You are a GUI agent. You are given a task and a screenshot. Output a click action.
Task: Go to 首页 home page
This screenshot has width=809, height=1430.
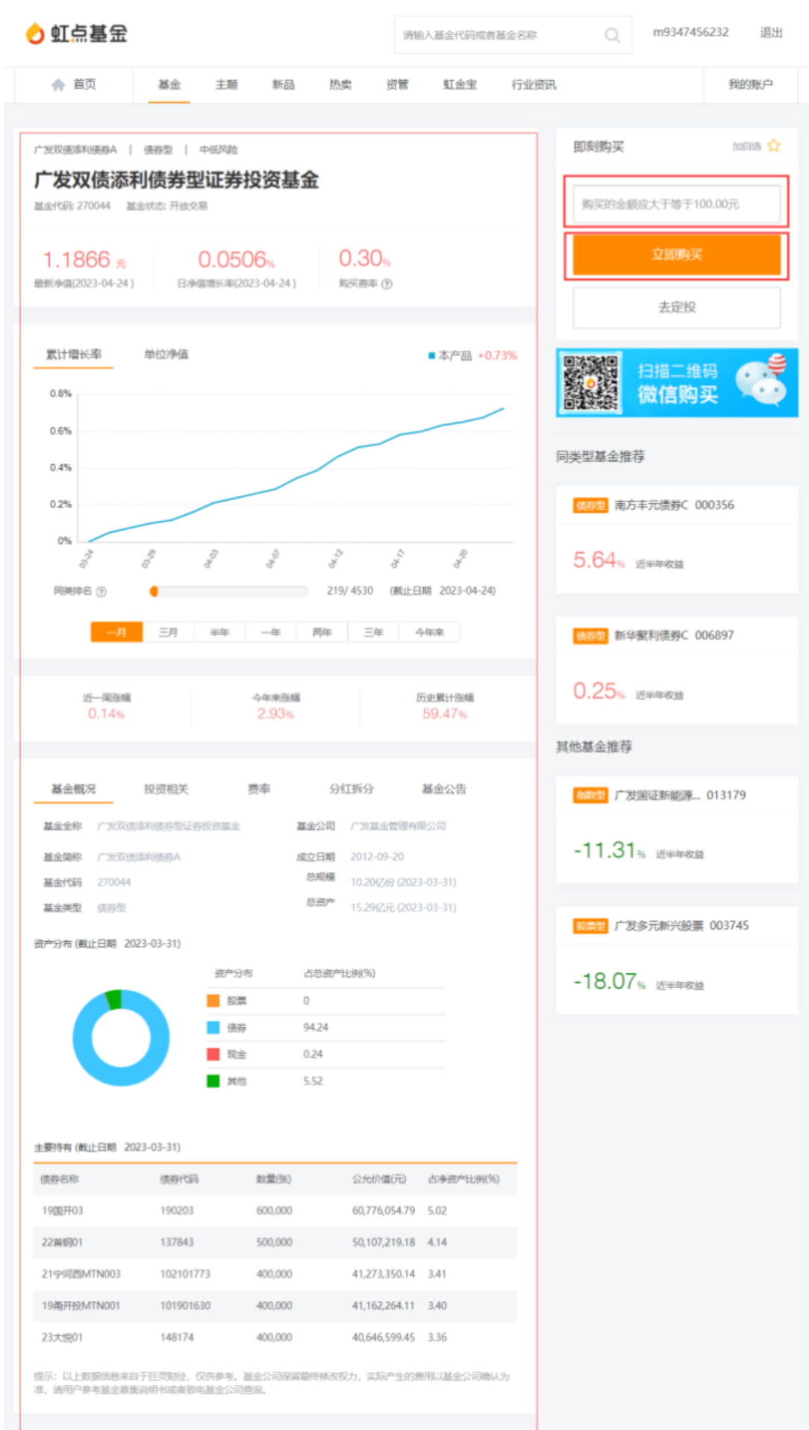tap(73, 84)
